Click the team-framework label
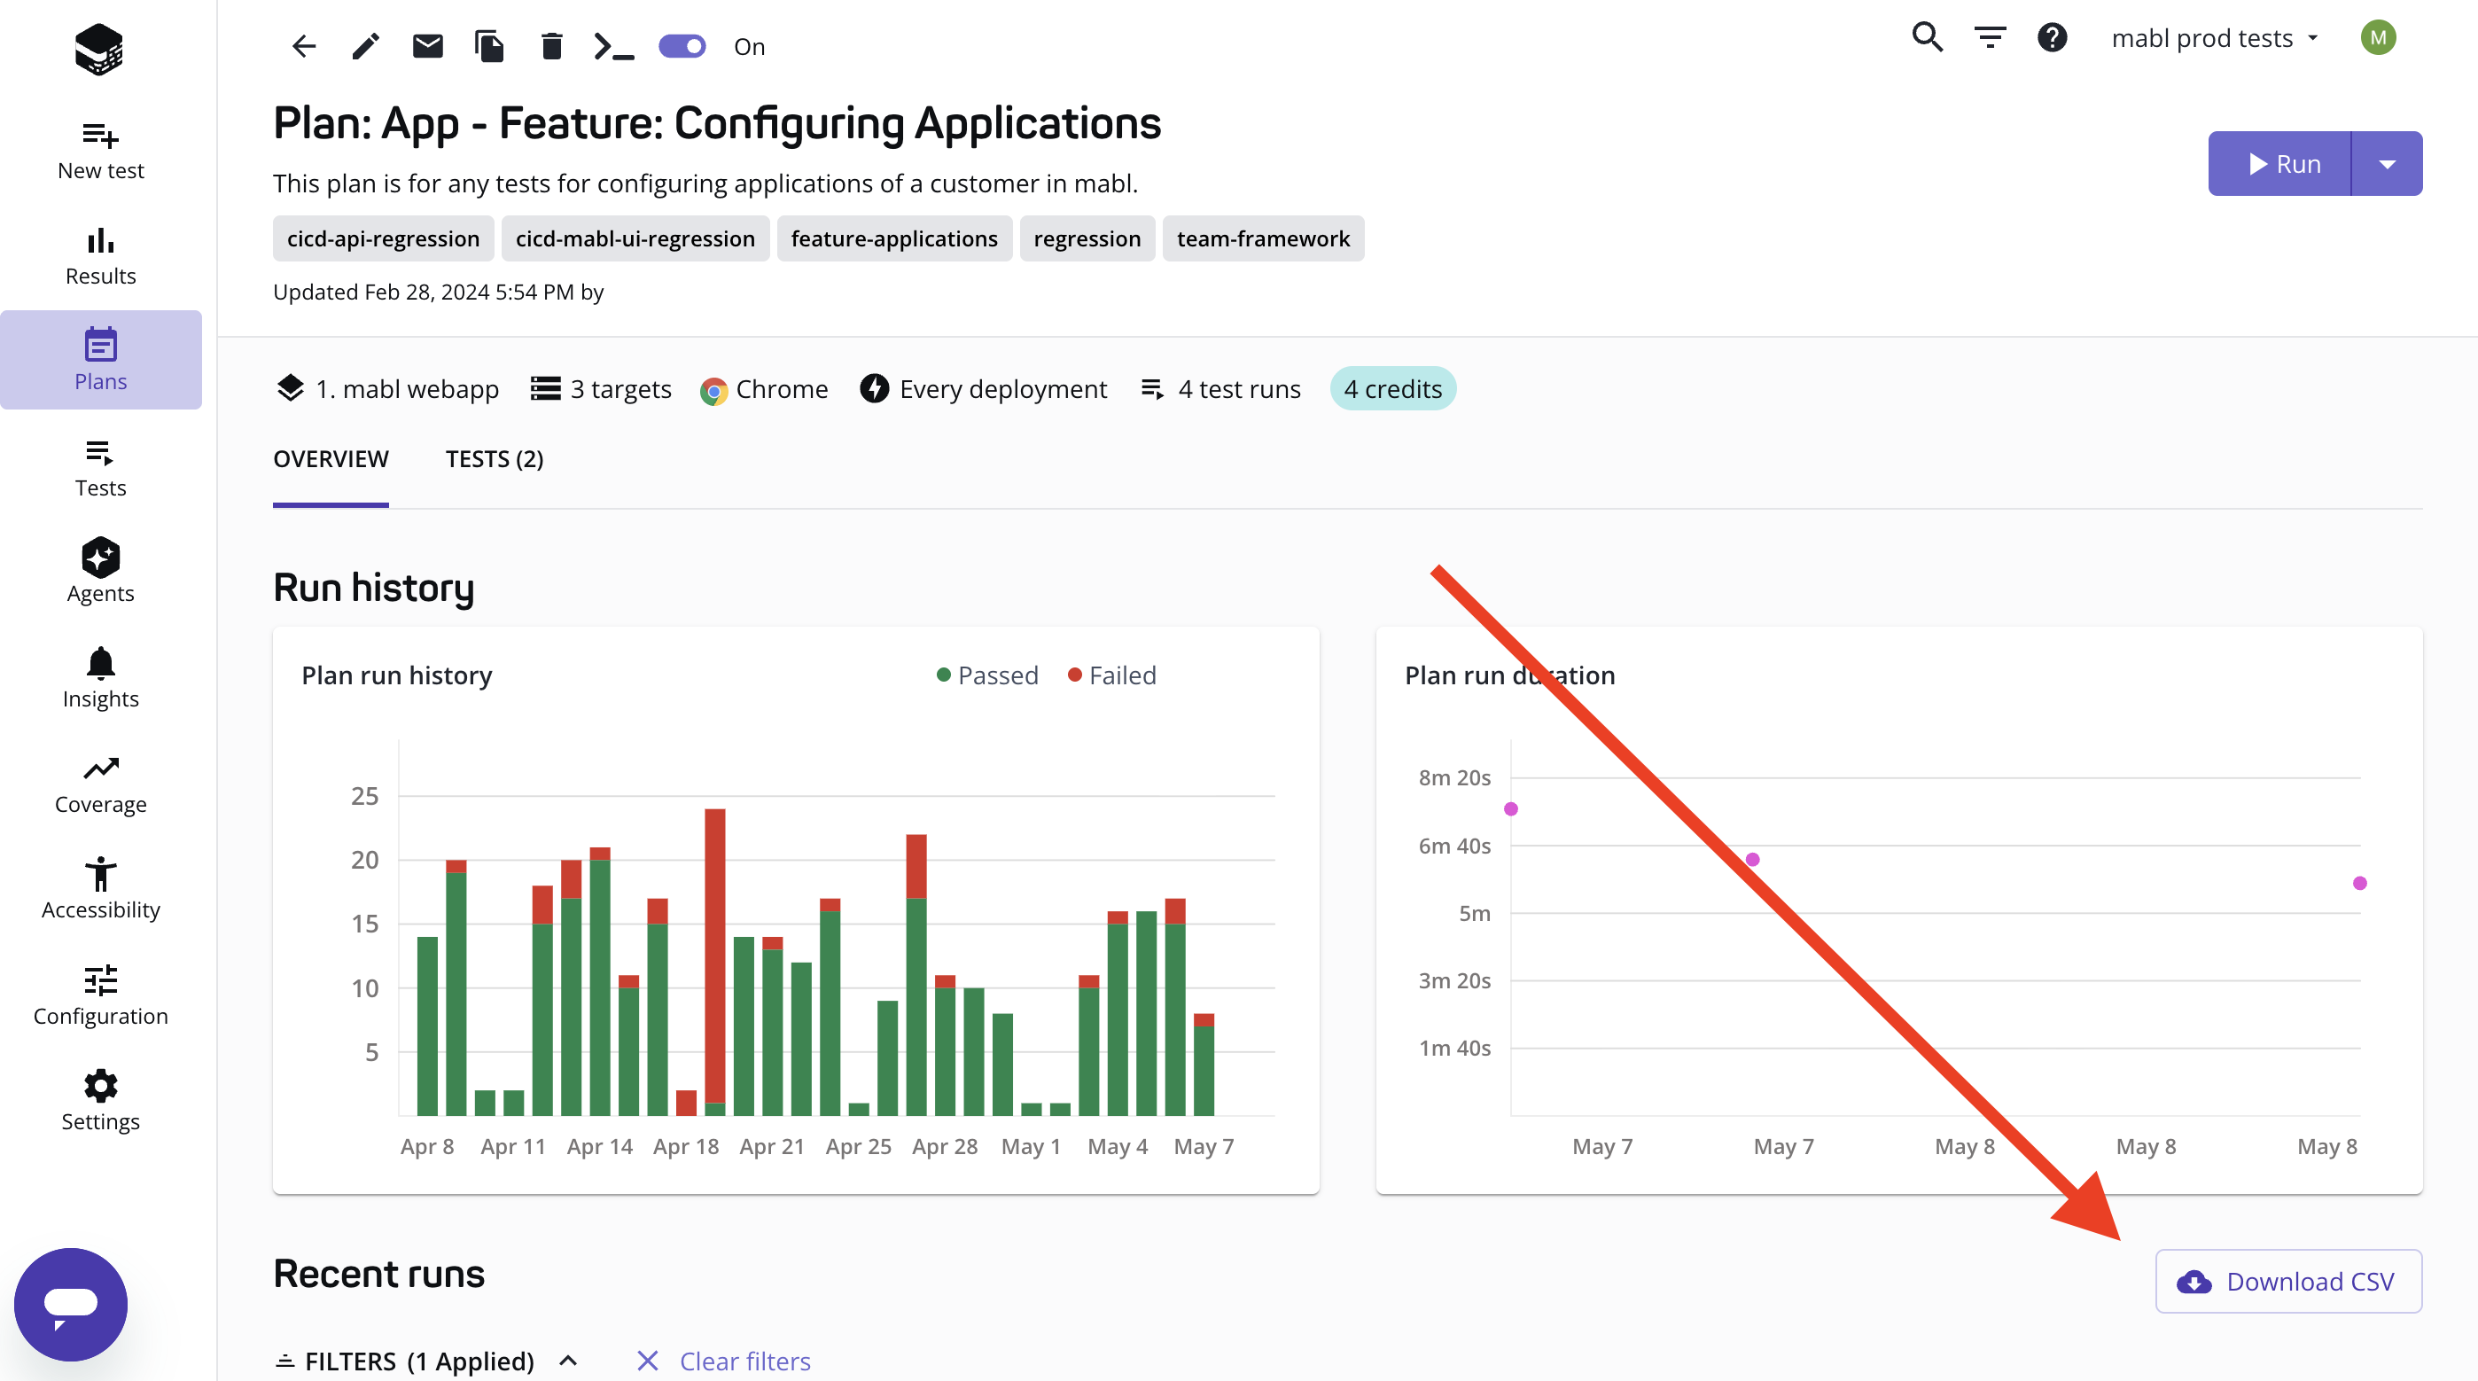The width and height of the screenshot is (2478, 1381). 1263,238
